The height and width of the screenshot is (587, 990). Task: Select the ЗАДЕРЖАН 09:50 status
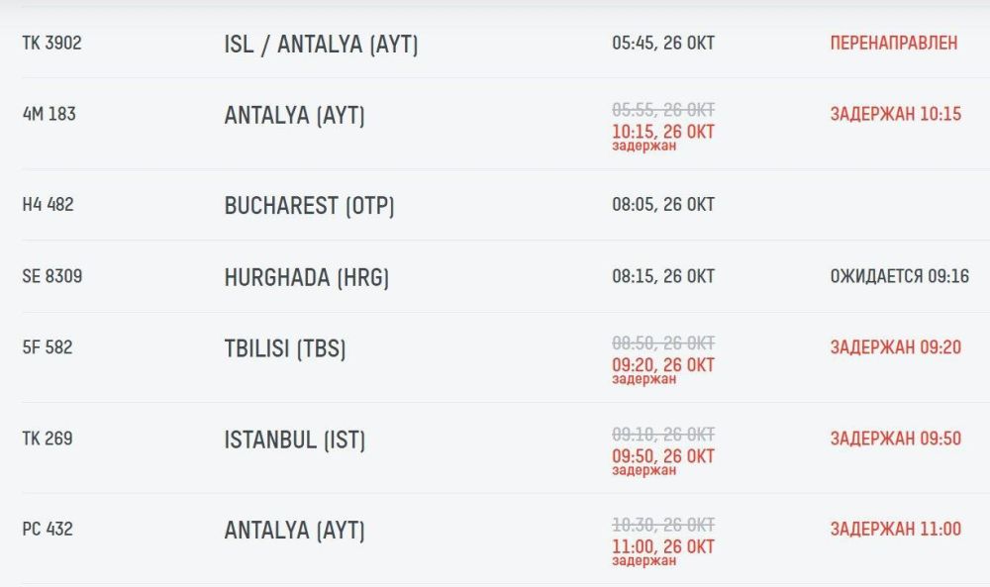pyautogui.click(x=895, y=439)
